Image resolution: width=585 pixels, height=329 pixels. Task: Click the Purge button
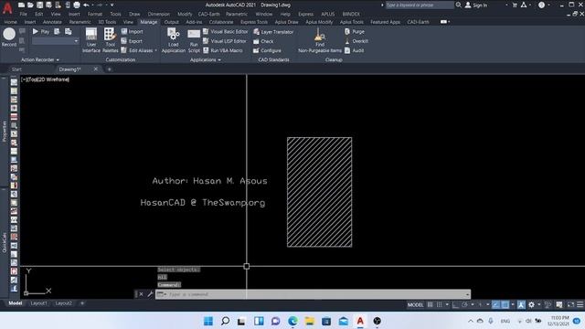tap(355, 32)
